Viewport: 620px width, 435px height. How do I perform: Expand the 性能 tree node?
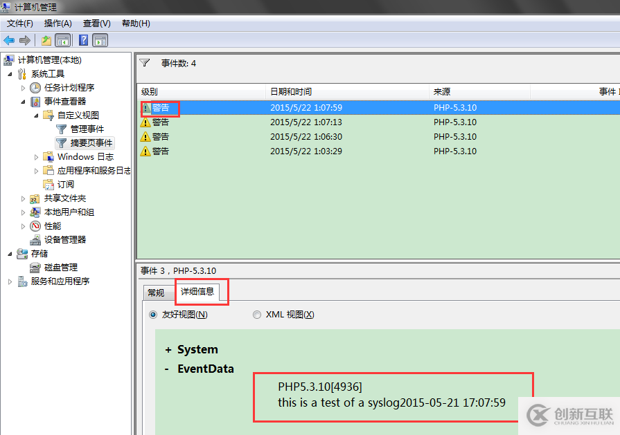point(23,226)
